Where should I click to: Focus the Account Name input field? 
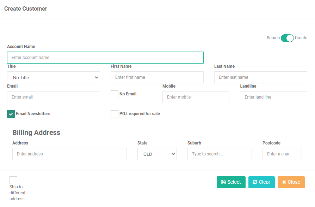105,58
